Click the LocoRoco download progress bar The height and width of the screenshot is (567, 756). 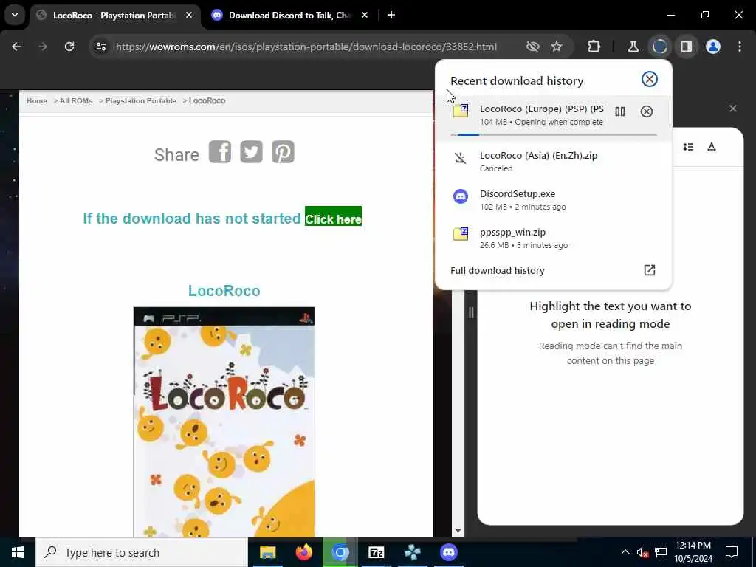pos(554,134)
